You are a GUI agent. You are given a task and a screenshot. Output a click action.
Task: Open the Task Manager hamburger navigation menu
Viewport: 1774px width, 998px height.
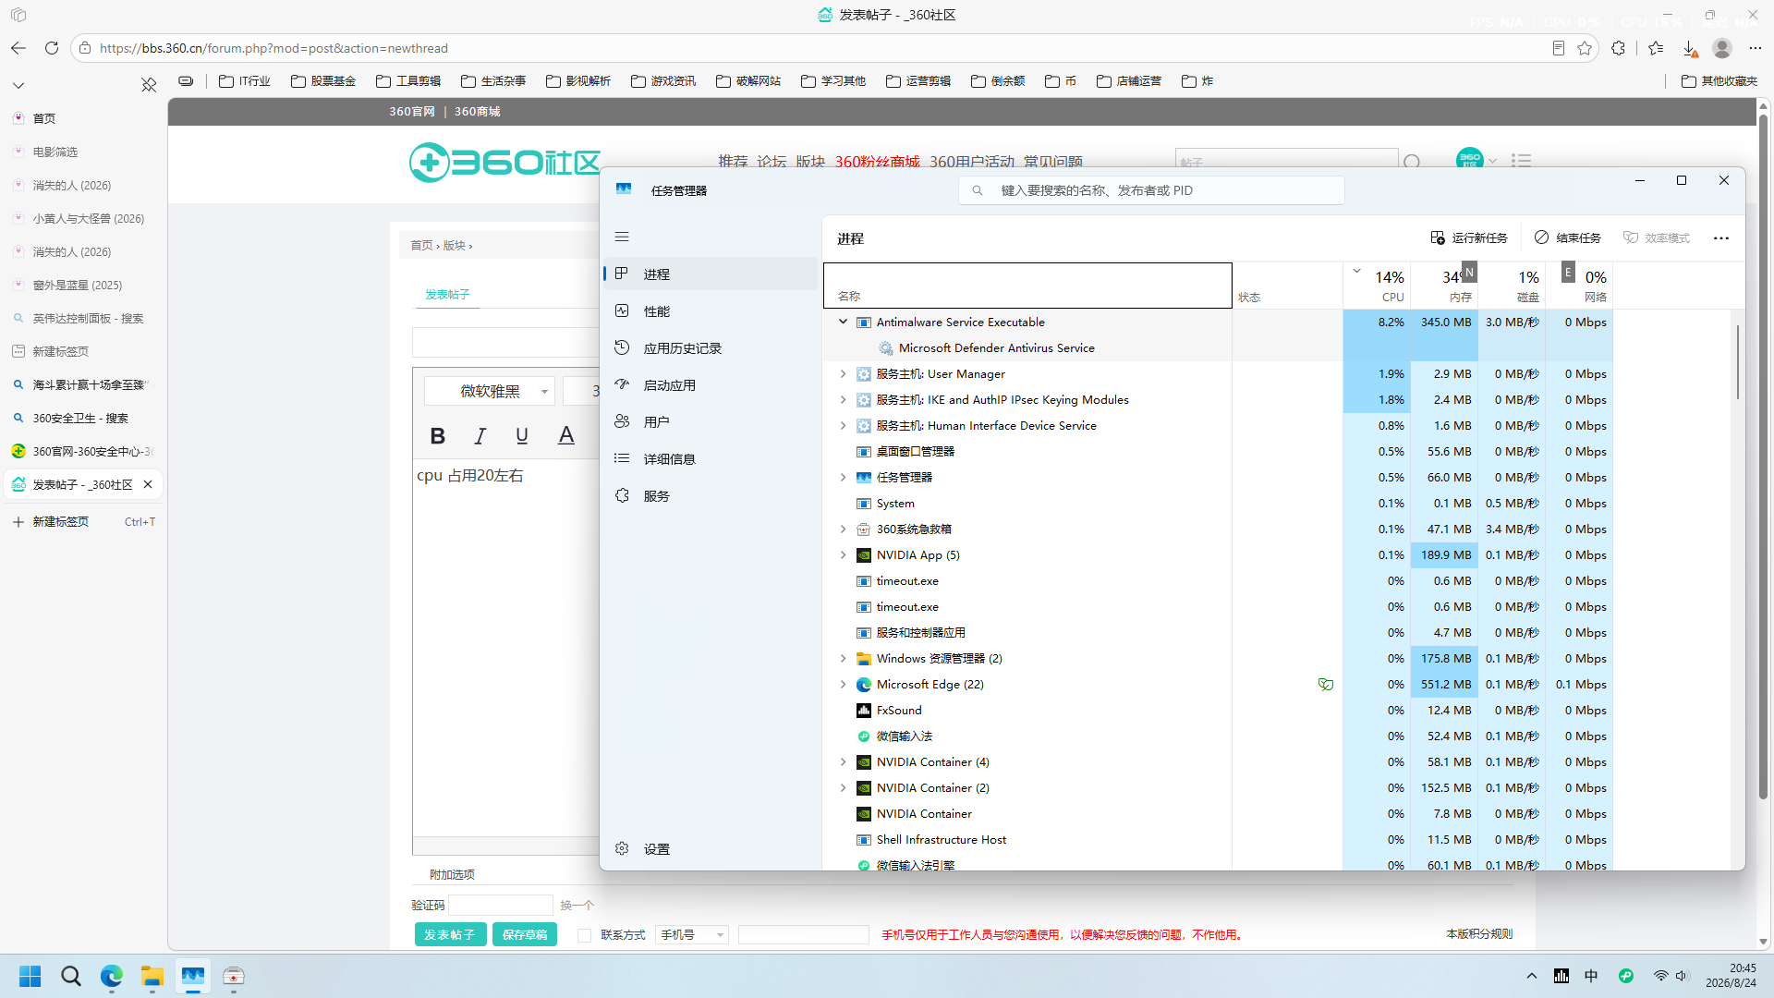pos(622,237)
